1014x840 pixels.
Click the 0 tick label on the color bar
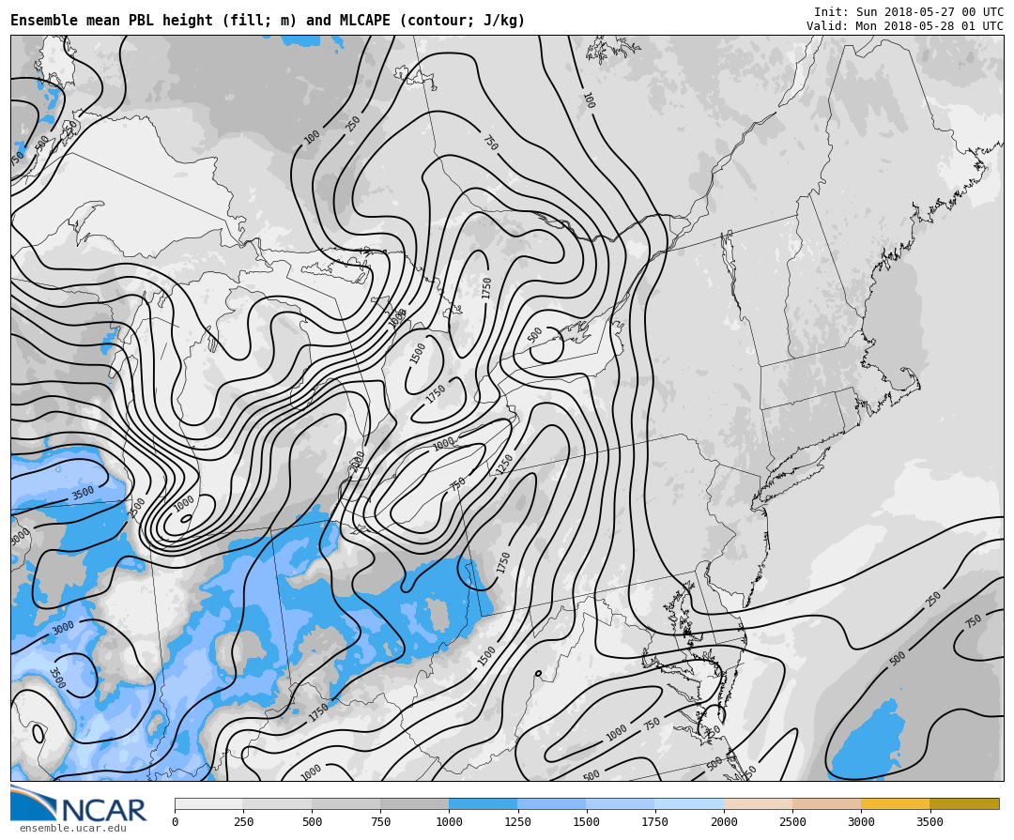coord(176,822)
